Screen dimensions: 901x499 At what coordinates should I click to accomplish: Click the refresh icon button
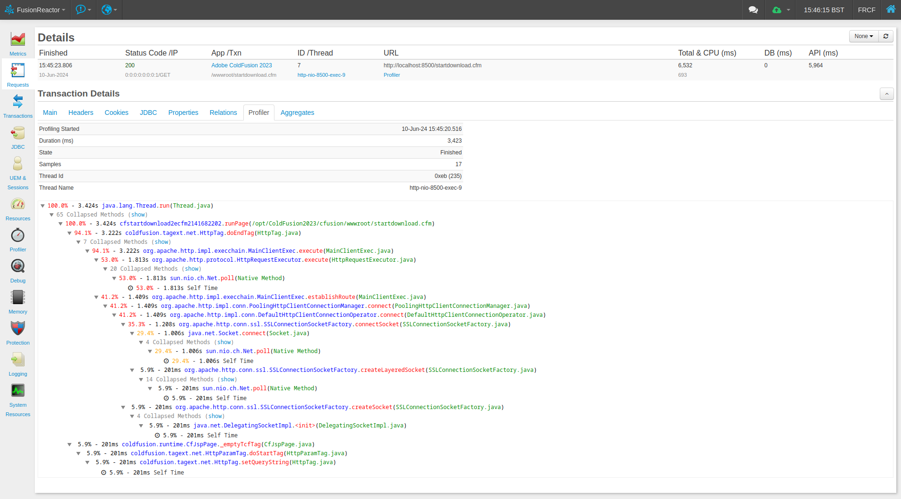click(x=886, y=36)
